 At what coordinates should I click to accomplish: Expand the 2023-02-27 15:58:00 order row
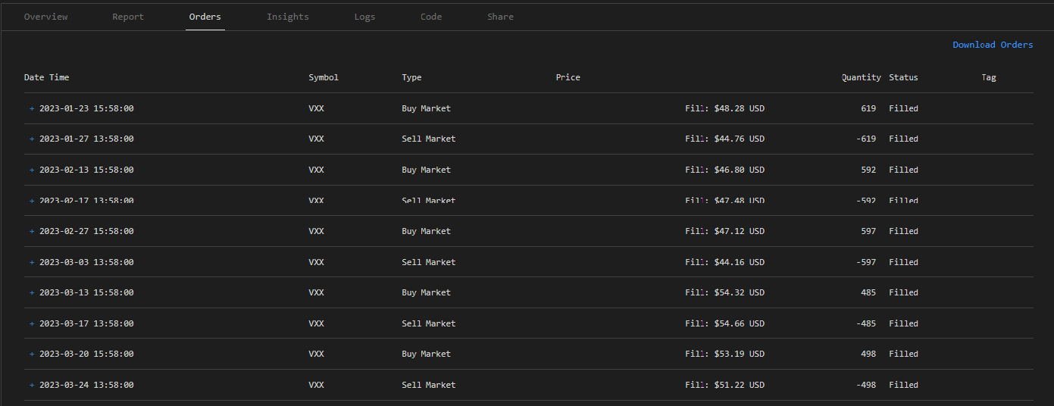(32, 231)
